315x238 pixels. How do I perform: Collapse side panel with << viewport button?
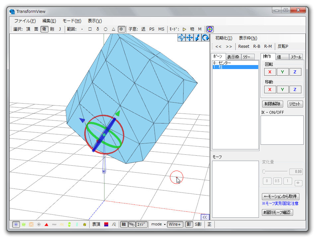205,217
